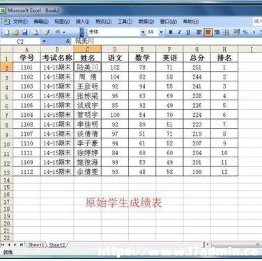
Task: Click the total score cell 199
Action: [x=197, y=172]
